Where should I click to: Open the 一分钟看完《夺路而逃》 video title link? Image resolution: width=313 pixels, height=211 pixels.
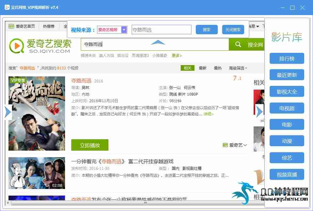point(122,161)
